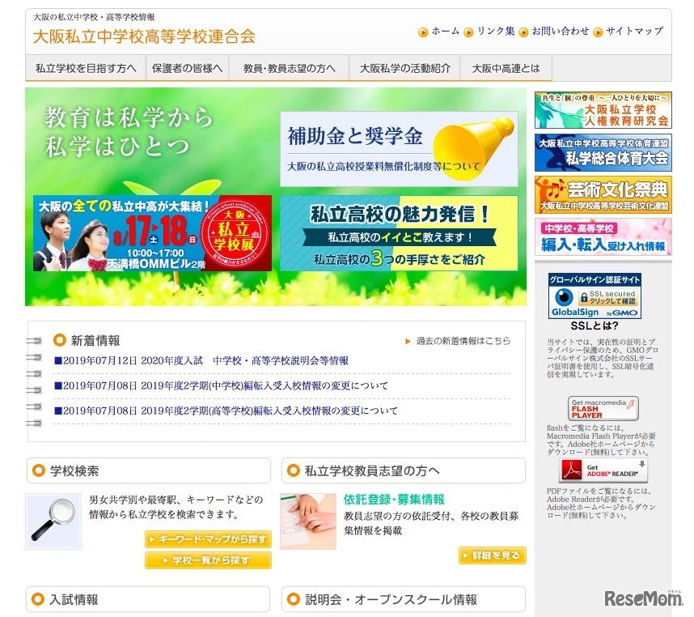Open the 私学総合体育大会 sidebar banner

coord(603,152)
